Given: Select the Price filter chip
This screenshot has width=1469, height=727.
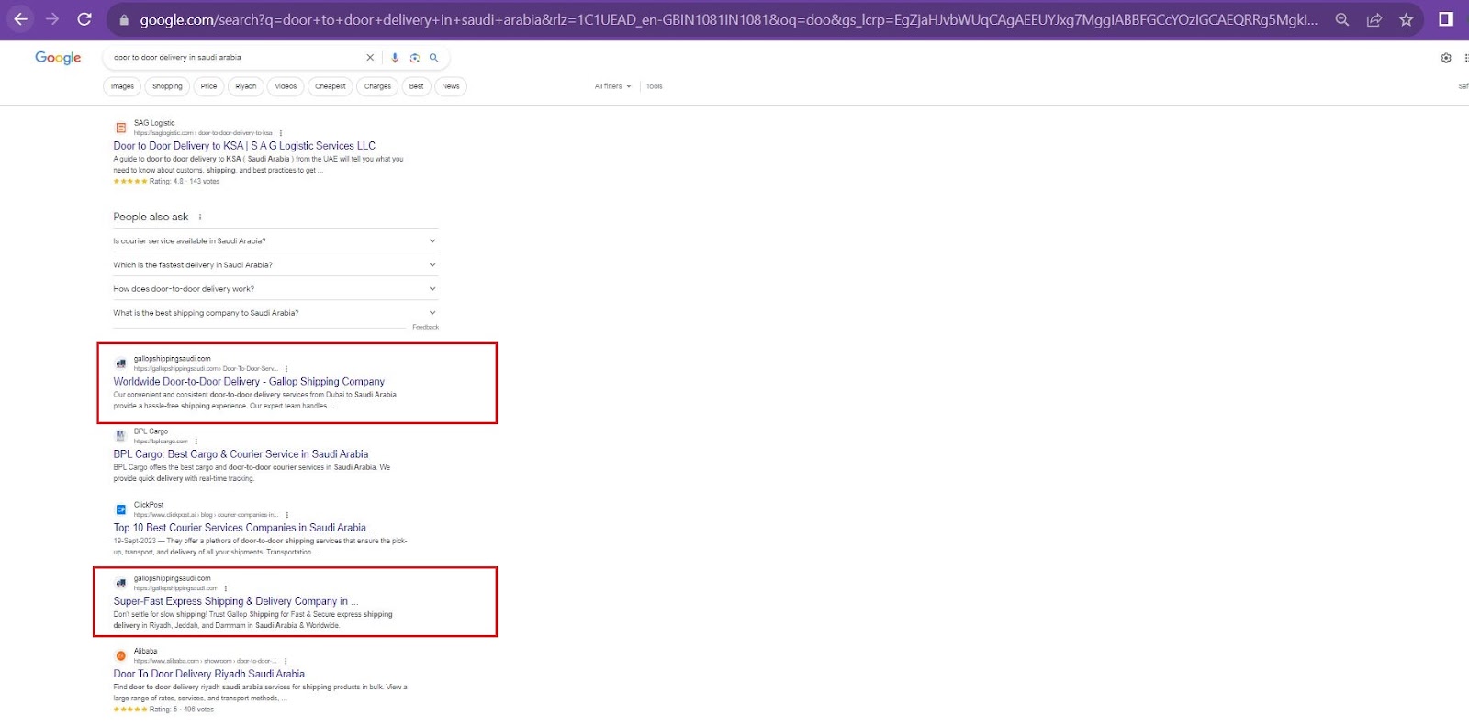Looking at the screenshot, I should point(209,86).
